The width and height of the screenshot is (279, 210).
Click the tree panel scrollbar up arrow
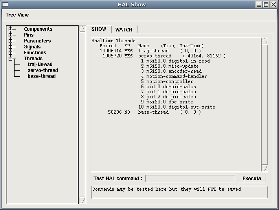pos(83,29)
